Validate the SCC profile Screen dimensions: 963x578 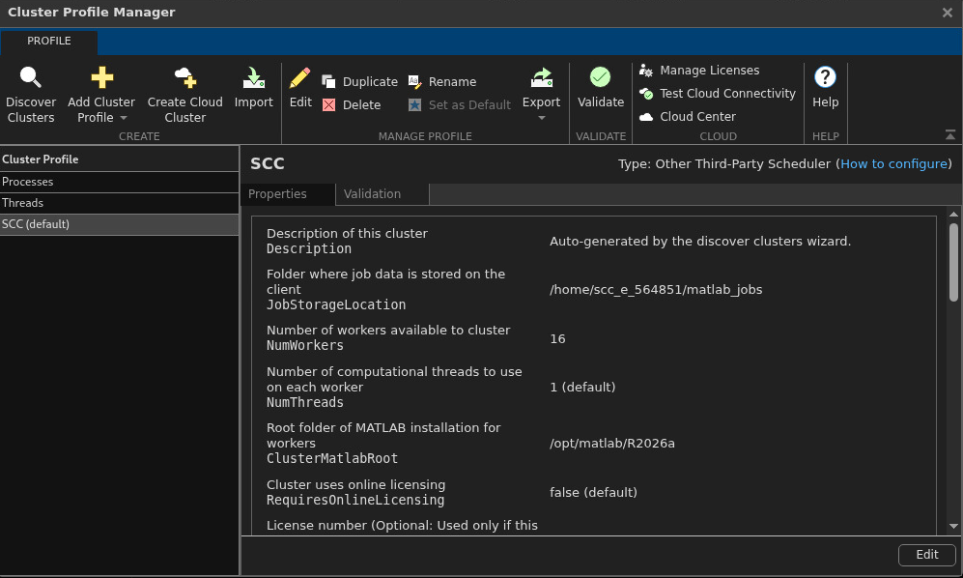coord(601,88)
